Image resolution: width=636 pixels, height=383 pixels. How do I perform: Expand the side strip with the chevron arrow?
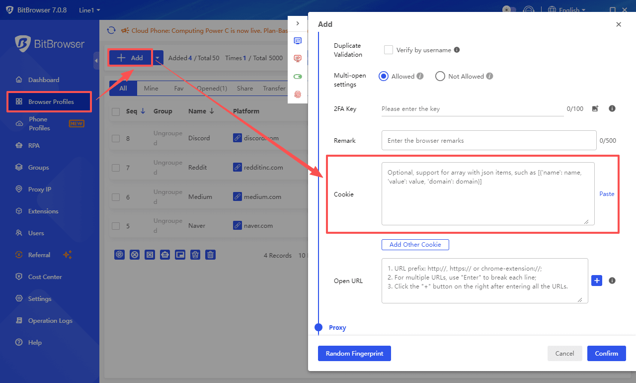(298, 22)
